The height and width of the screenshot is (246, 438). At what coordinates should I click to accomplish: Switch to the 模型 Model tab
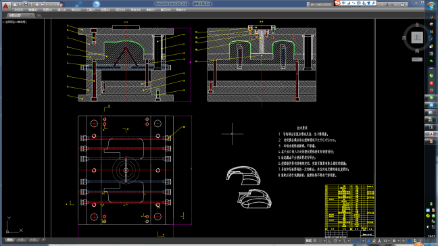[x=9, y=240]
